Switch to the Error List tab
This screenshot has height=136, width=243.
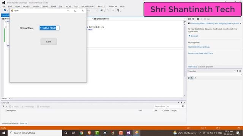[24, 124]
